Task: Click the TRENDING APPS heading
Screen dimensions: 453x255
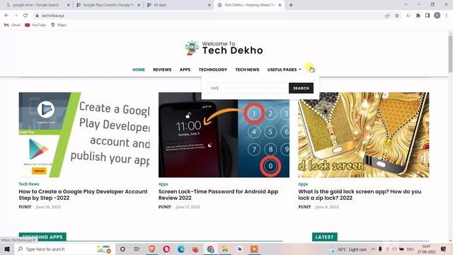Action: [42, 237]
